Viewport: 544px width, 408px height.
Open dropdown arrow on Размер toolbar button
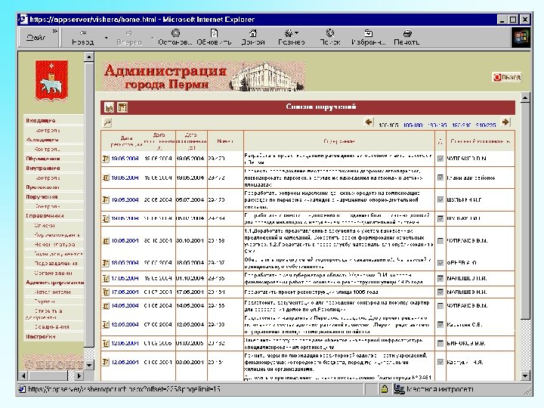(297, 33)
